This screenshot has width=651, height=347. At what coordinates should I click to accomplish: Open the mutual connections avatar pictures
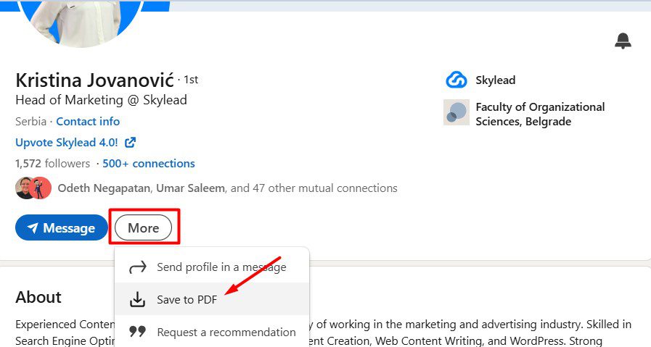[33, 188]
